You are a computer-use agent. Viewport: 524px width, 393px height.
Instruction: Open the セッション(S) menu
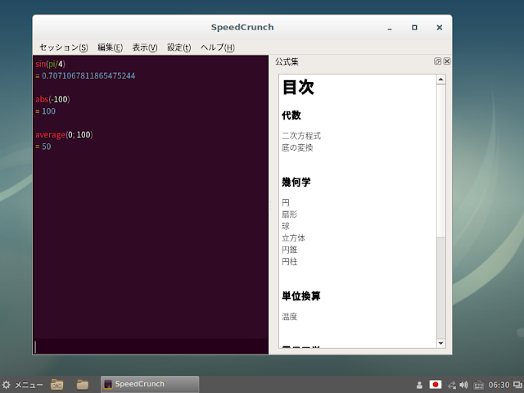(x=64, y=47)
